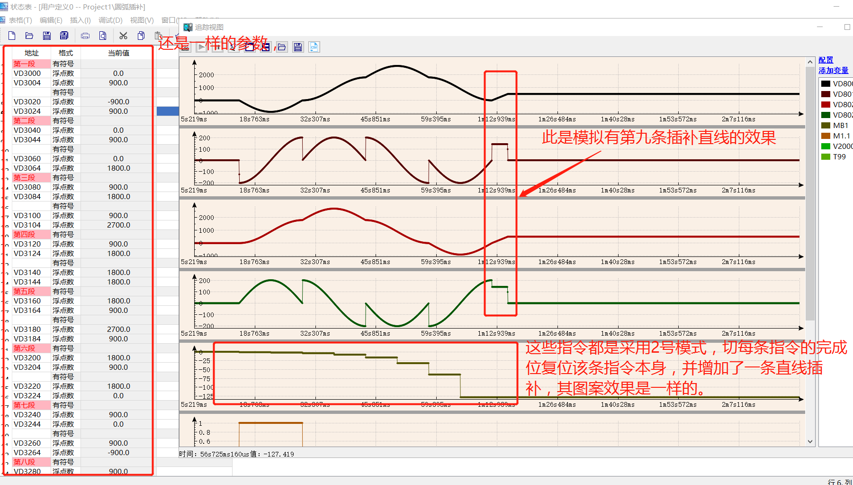This screenshot has width=853, height=485.
Task: Click the black VD800 color swatch
Action: point(826,84)
